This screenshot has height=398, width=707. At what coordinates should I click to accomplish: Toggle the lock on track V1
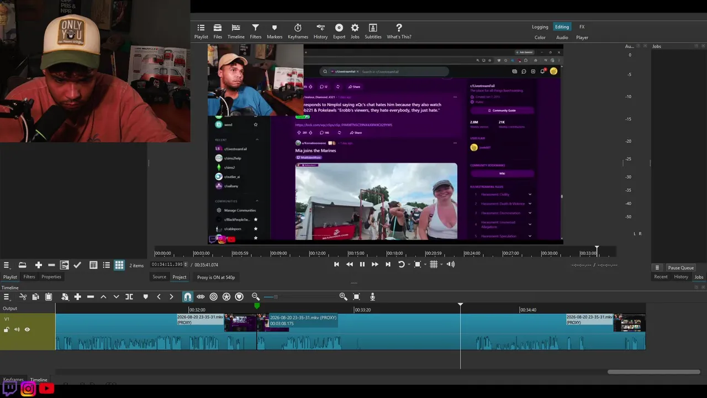7,329
